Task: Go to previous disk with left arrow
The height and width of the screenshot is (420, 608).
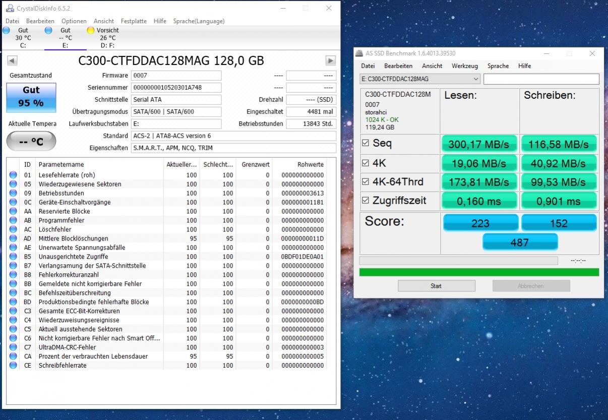Action: 12,61
